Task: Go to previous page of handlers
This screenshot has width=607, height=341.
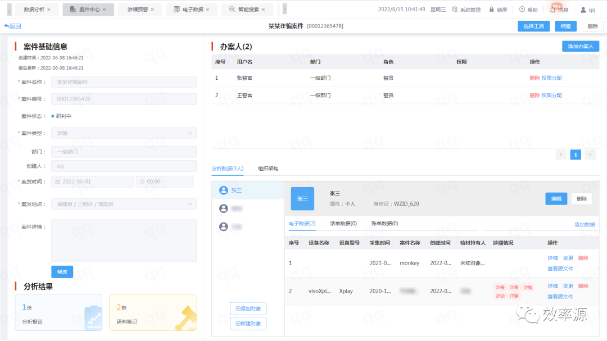Action: (x=561, y=154)
